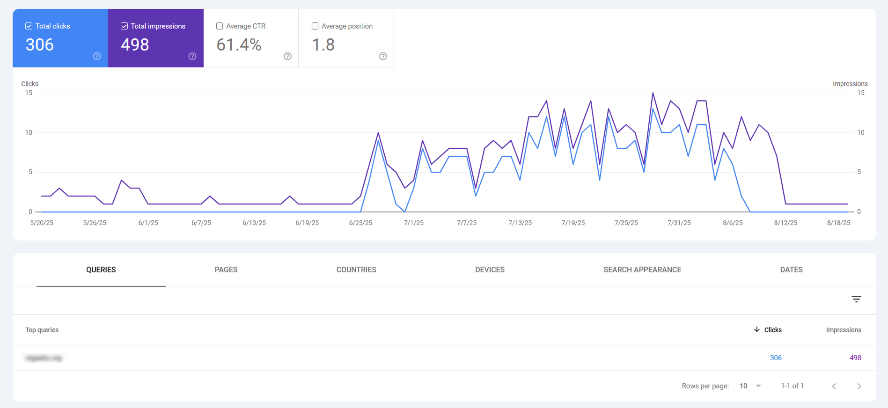The width and height of the screenshot is (888, 408).
Task: Uncheck the Total impressions checkbox
Action: pyautogui.click(x=125, y=26)
